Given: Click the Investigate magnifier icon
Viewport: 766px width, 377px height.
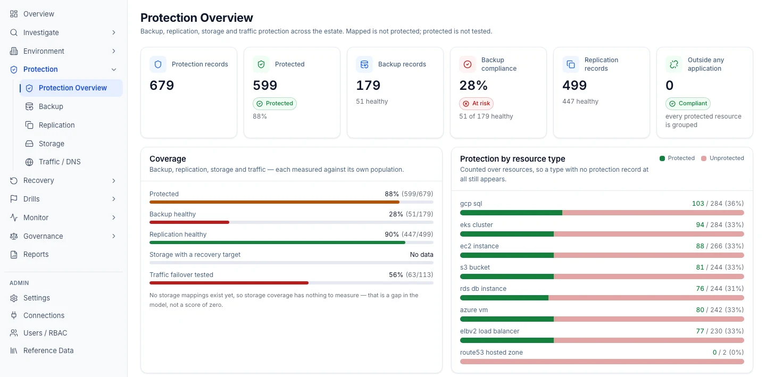Looking at the screenshot, I should (x=14, y=32).
